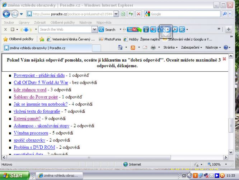Screen dimensions: 239x180
Task: Click the magnifier toolbar icon right of the overlay
Action: coord(175,30)
